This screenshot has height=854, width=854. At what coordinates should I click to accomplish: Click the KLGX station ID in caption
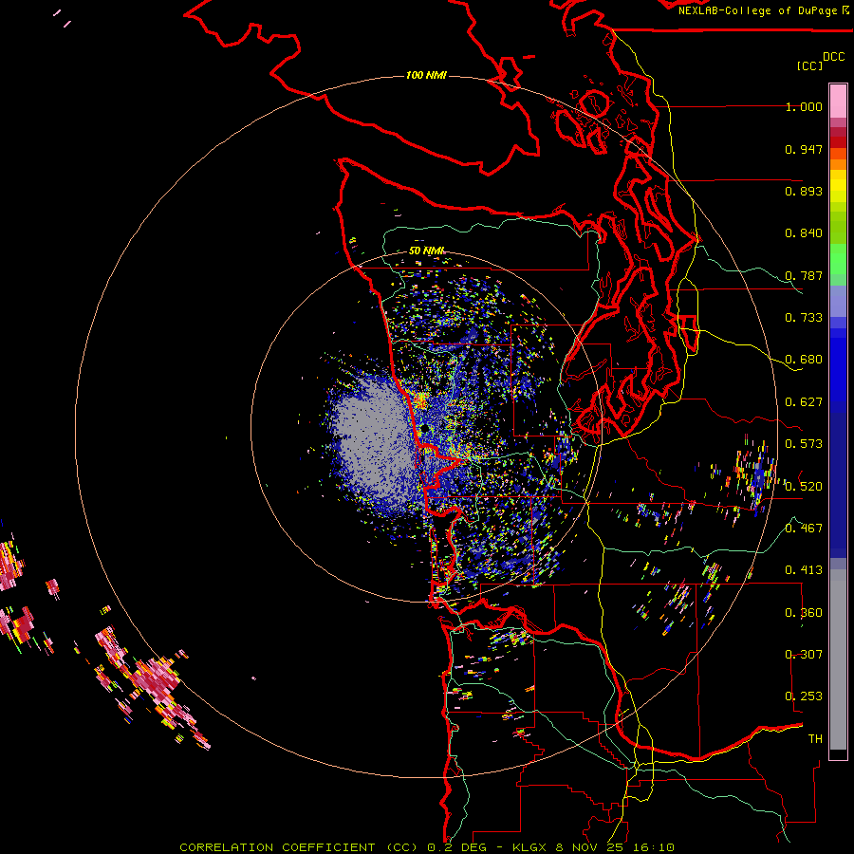[x=529, y=847]
